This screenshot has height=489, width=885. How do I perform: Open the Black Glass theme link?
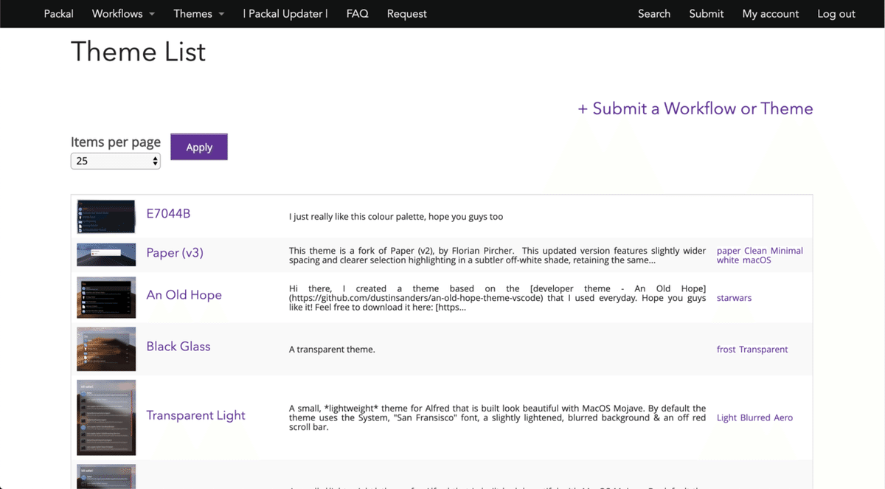pyautogui.click(x=178, y=347)
